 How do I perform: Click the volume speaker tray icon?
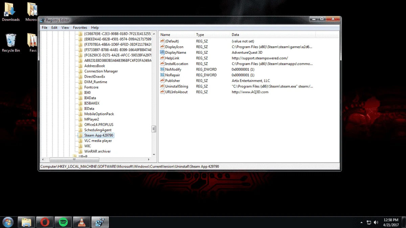[x=376, y=222]
